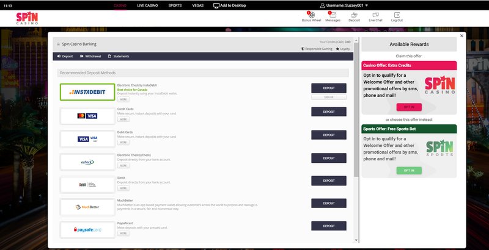Image resolution: width=489 pixels, height=250 pixels.
Task: Open the Live Casino menu item
Action: [147, 5]
